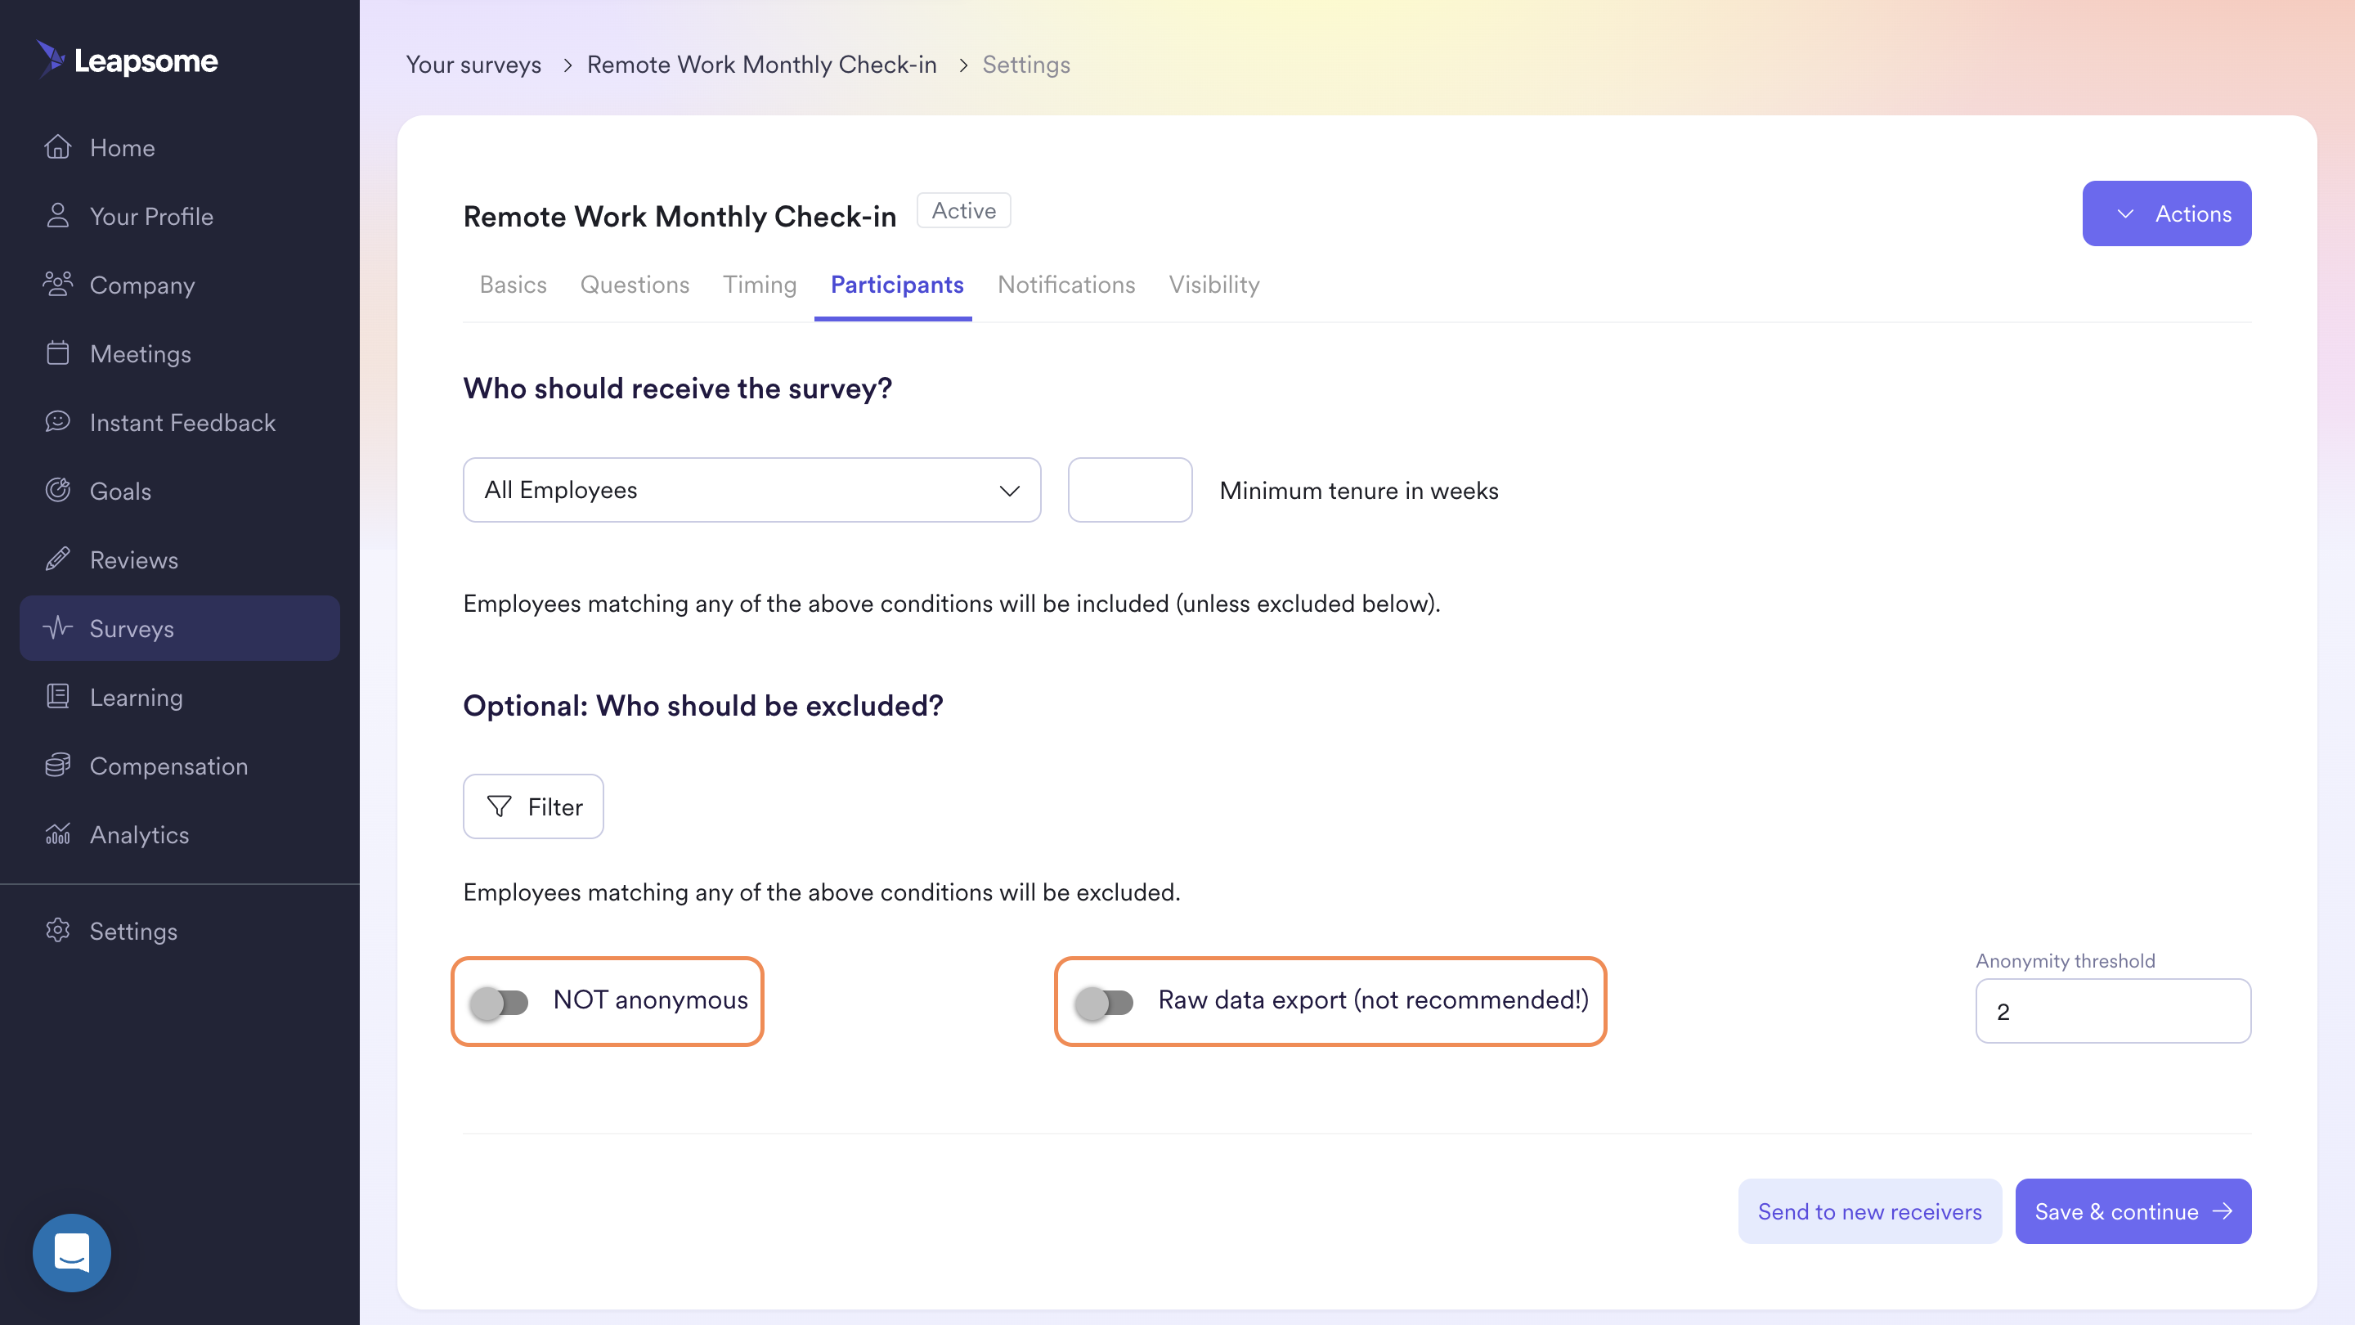2355x1325 pixels.
Task: Click the funnel icon in Filter
Action: pyautogui.click(x=499, y=806)
